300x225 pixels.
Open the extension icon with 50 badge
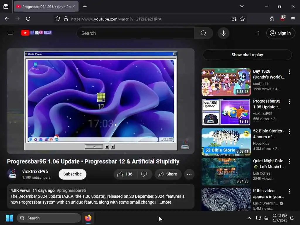click(283, 18)
